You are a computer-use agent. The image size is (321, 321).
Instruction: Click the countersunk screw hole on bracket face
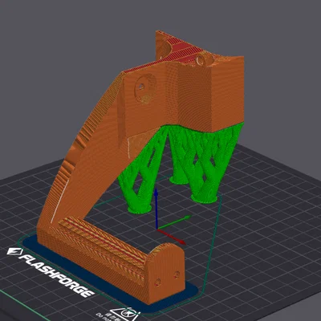[x=143, y=87]
